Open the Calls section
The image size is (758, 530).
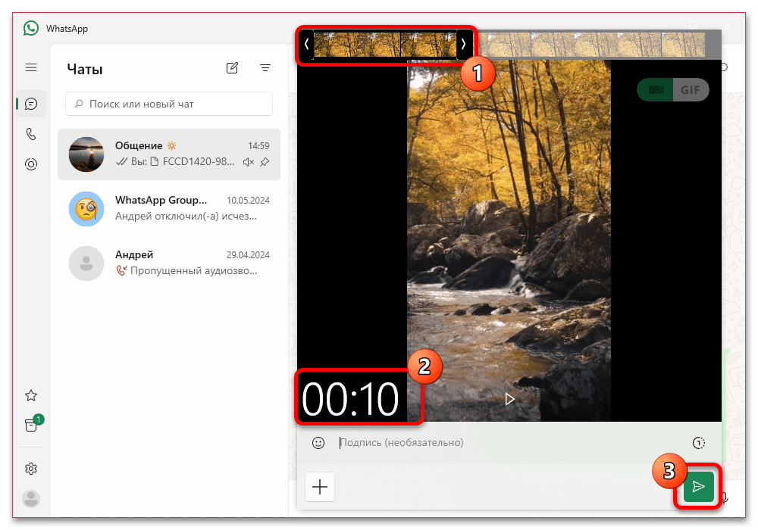pyautogui.click(x=31, y=134)
